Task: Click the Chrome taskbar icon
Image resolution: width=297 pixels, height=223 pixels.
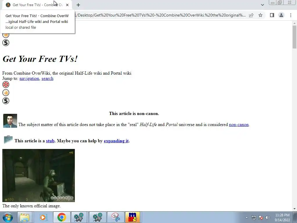Action: [61, 217]
